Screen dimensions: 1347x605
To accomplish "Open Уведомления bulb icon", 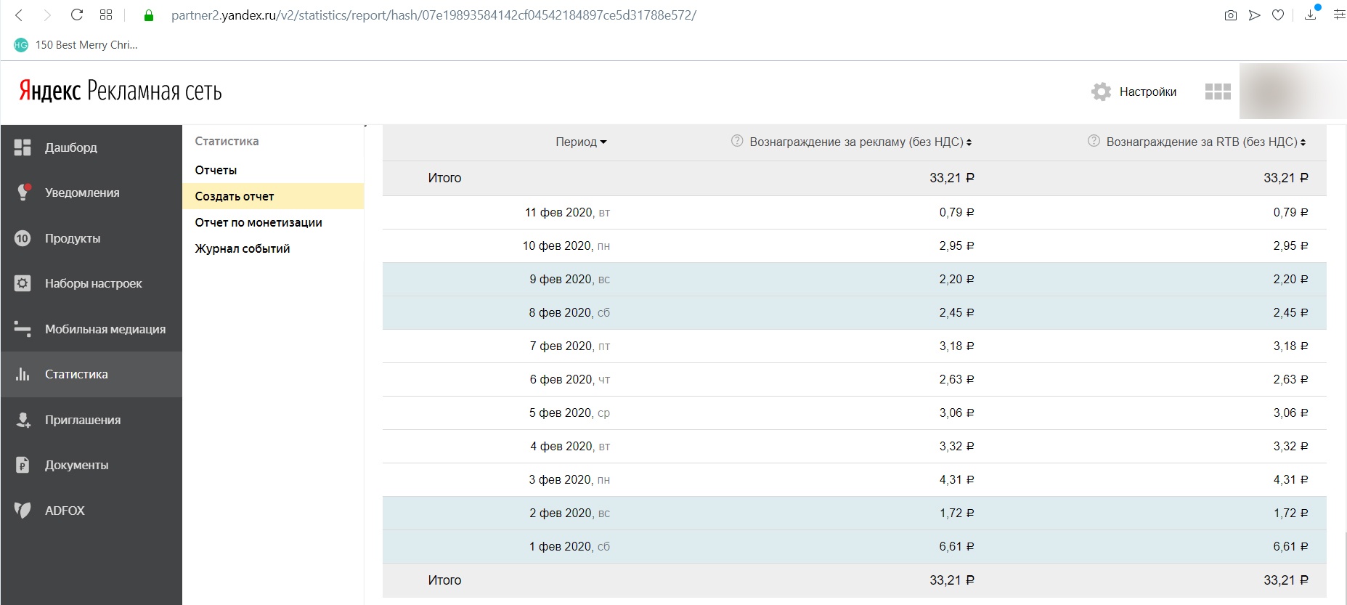I will tap(23, 192).
